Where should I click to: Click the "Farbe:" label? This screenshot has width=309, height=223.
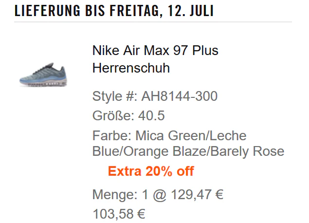[112, 136]
